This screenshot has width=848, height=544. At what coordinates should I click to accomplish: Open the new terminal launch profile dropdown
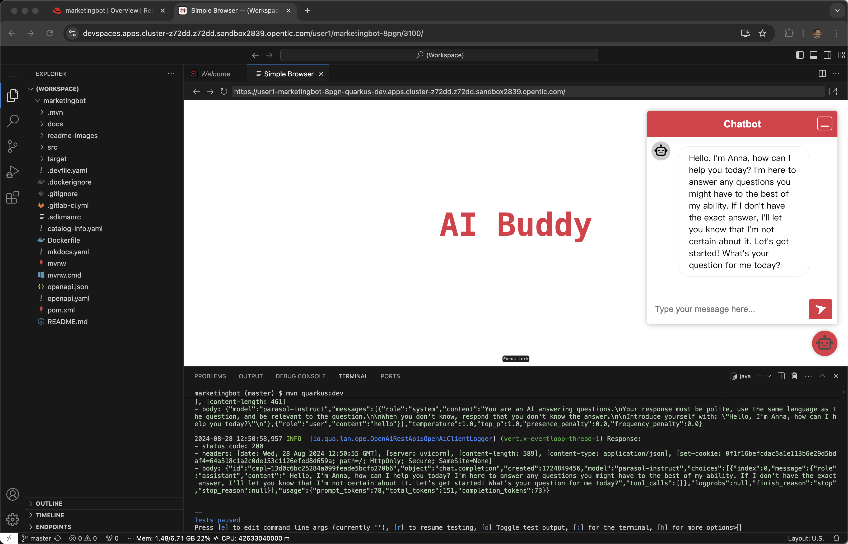tap(769, 376)
